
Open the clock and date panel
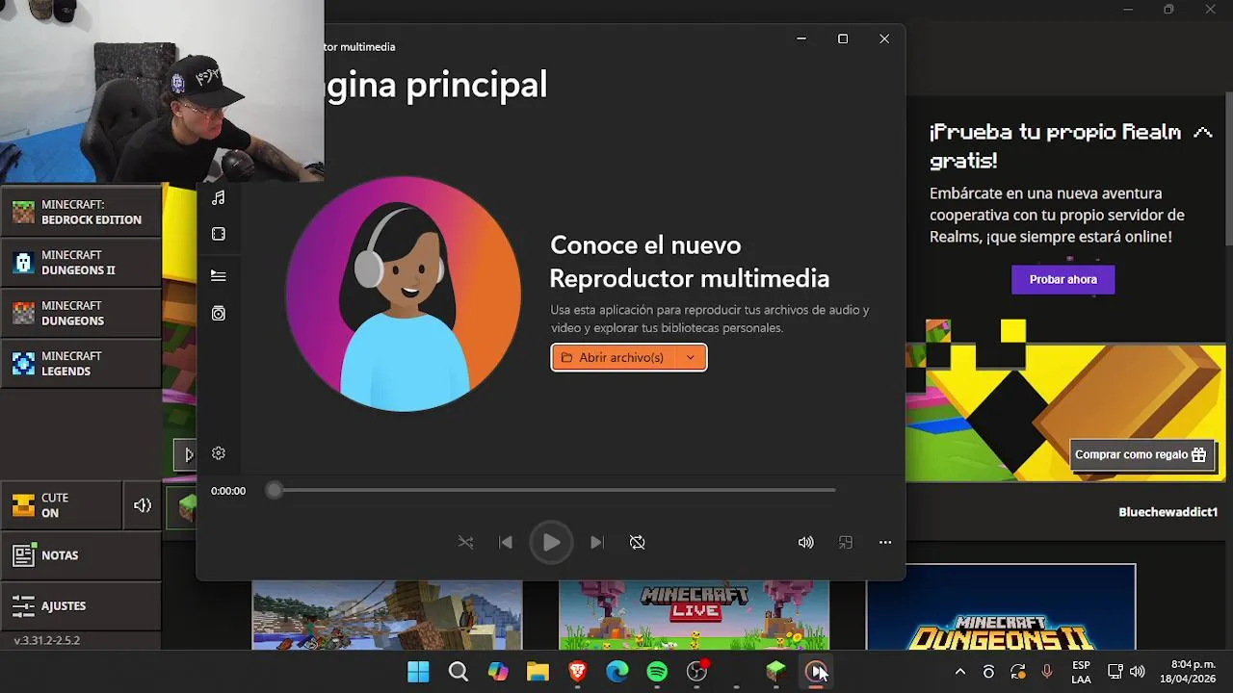[1188, 672]
